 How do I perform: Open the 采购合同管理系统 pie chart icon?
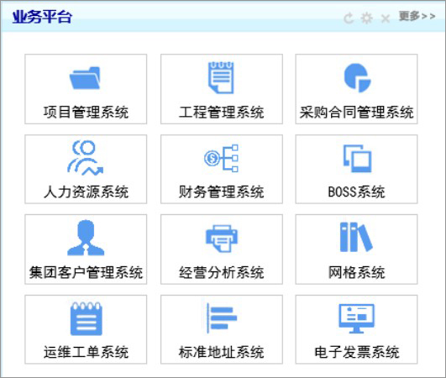click(357, 77)
